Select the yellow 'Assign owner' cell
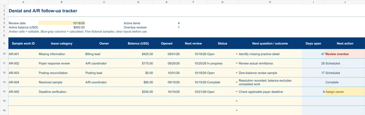 coord(345,92)
